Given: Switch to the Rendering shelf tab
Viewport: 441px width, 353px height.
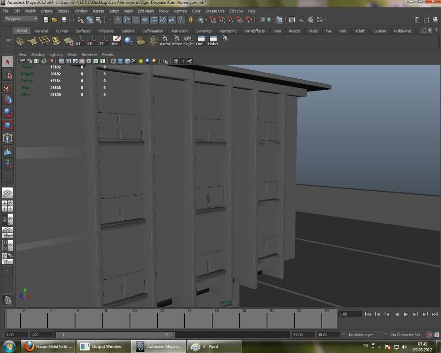Looking at the screenshot, I should 228,31.
